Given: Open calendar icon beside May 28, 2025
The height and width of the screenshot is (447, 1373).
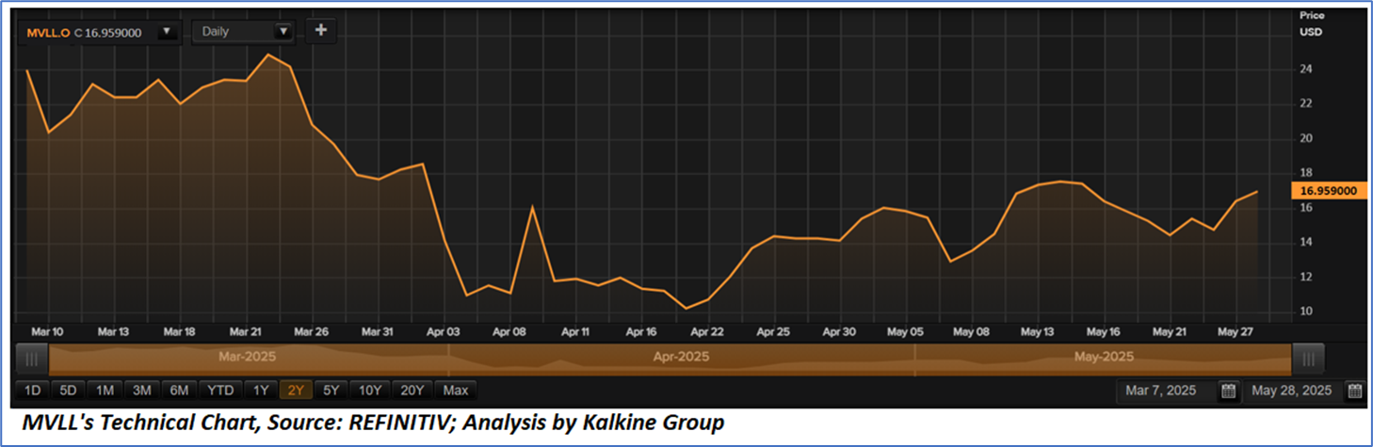Looking at the screenshot, I should [1354, 391].
